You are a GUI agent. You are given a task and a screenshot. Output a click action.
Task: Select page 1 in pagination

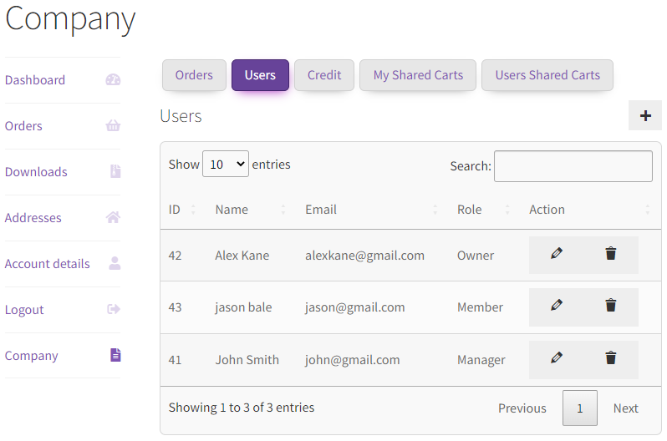point(580,408)
